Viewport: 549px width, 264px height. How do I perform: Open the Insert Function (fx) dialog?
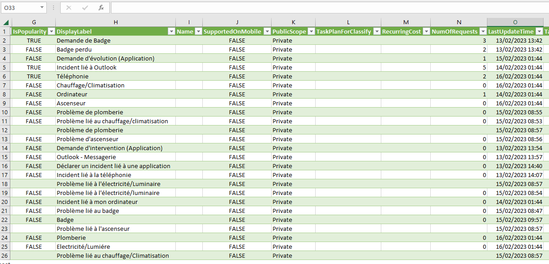[x=101, y=8]
